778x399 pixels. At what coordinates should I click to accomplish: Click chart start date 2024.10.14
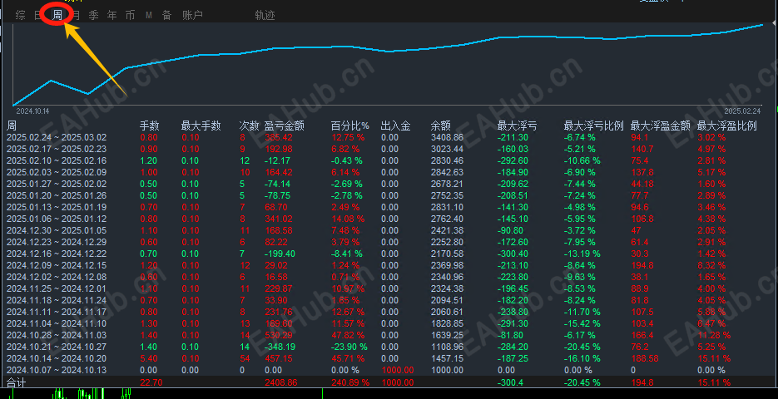pos(32,111)
